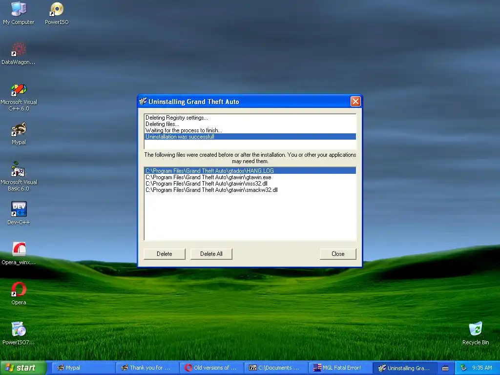Select 'Deleting files...' log line
Screen dimensions: 500x375
[250, 124]
